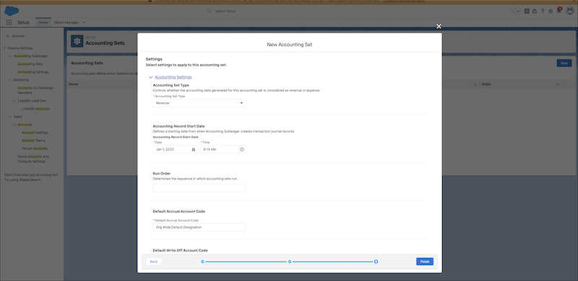This screenshot has width=578, height=281.
Task: Open the user profile avatar
Action: pos(569,11)
